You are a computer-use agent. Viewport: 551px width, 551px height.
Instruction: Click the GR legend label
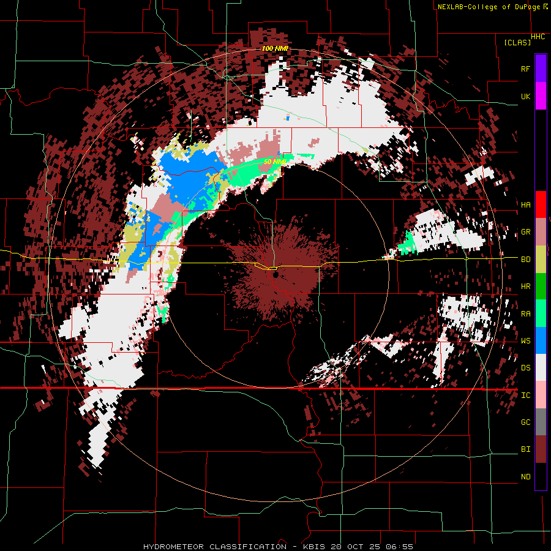coord(526,232)
